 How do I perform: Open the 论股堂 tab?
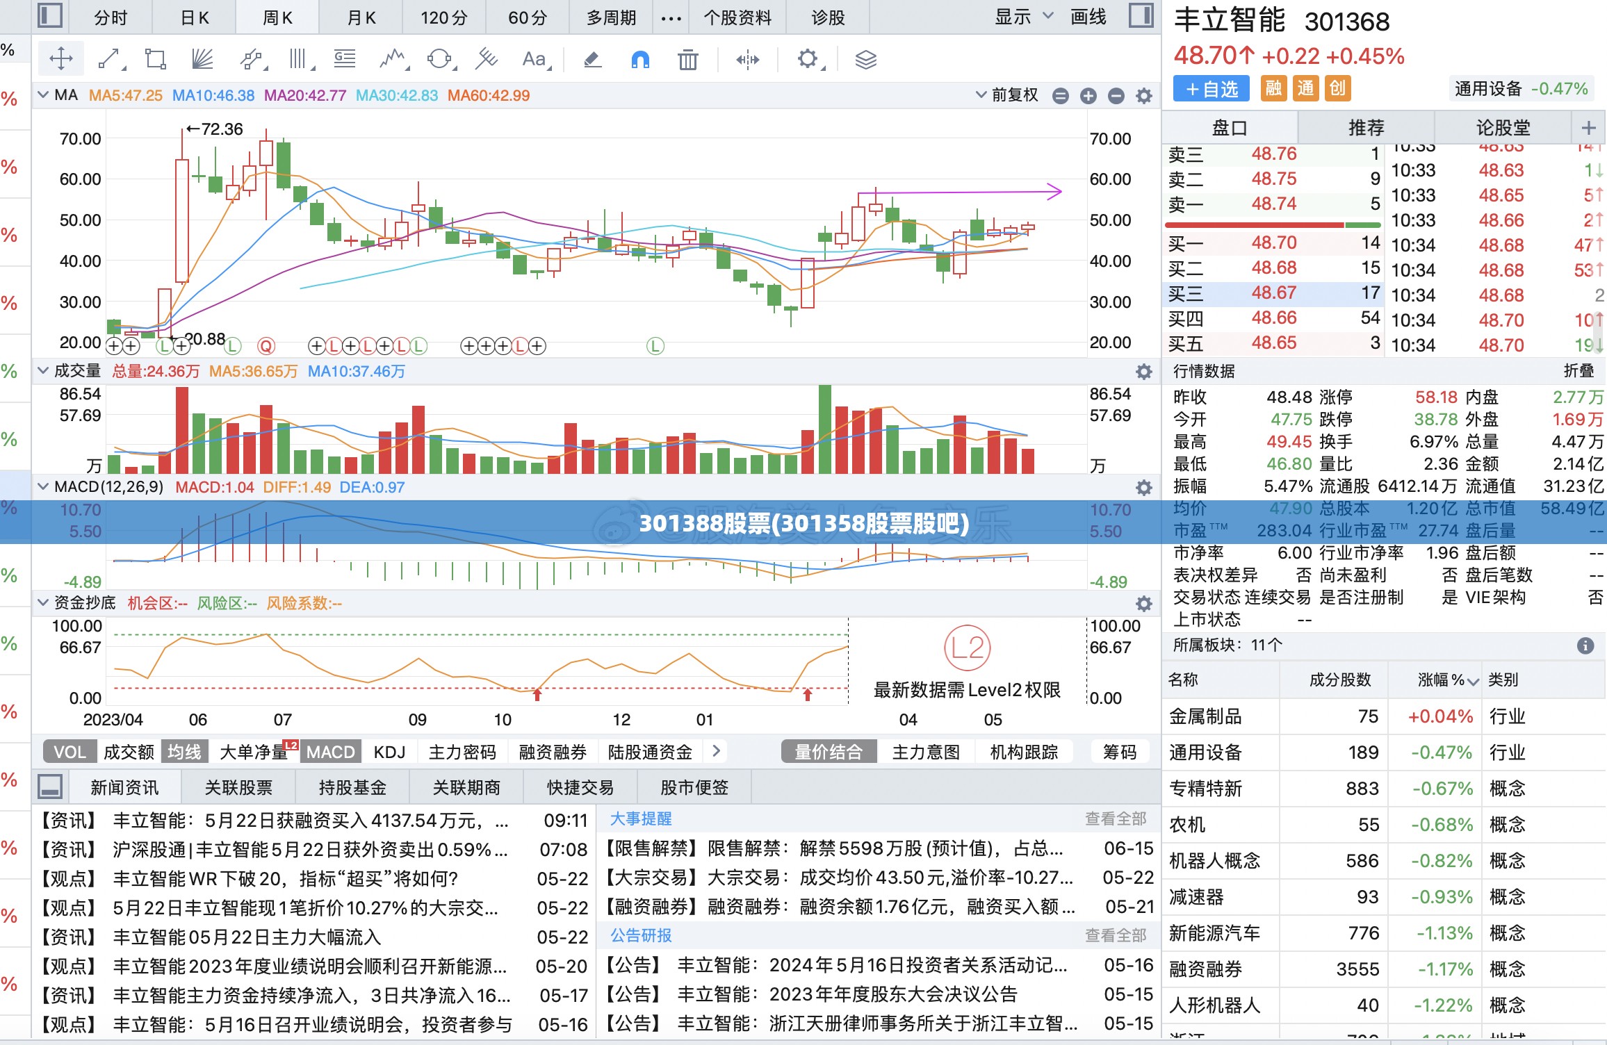[1503, 128]
